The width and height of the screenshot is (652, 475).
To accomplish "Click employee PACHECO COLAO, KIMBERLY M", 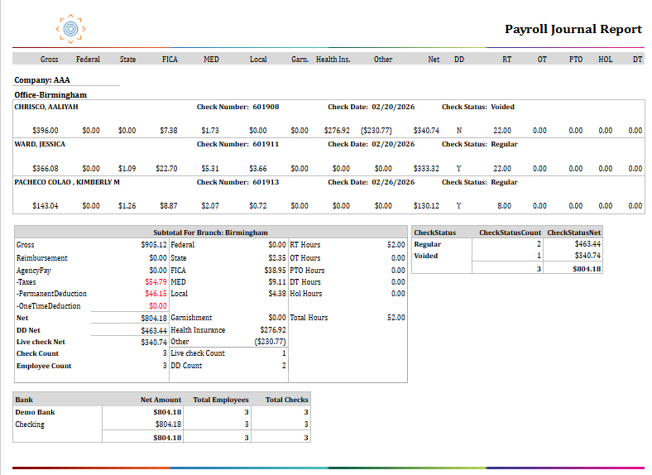I will (67, 182).
